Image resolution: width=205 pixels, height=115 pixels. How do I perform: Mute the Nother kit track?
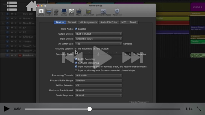point(12,19)
